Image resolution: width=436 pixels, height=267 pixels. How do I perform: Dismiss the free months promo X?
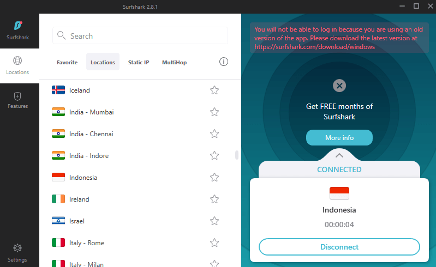tap(339, 86)
